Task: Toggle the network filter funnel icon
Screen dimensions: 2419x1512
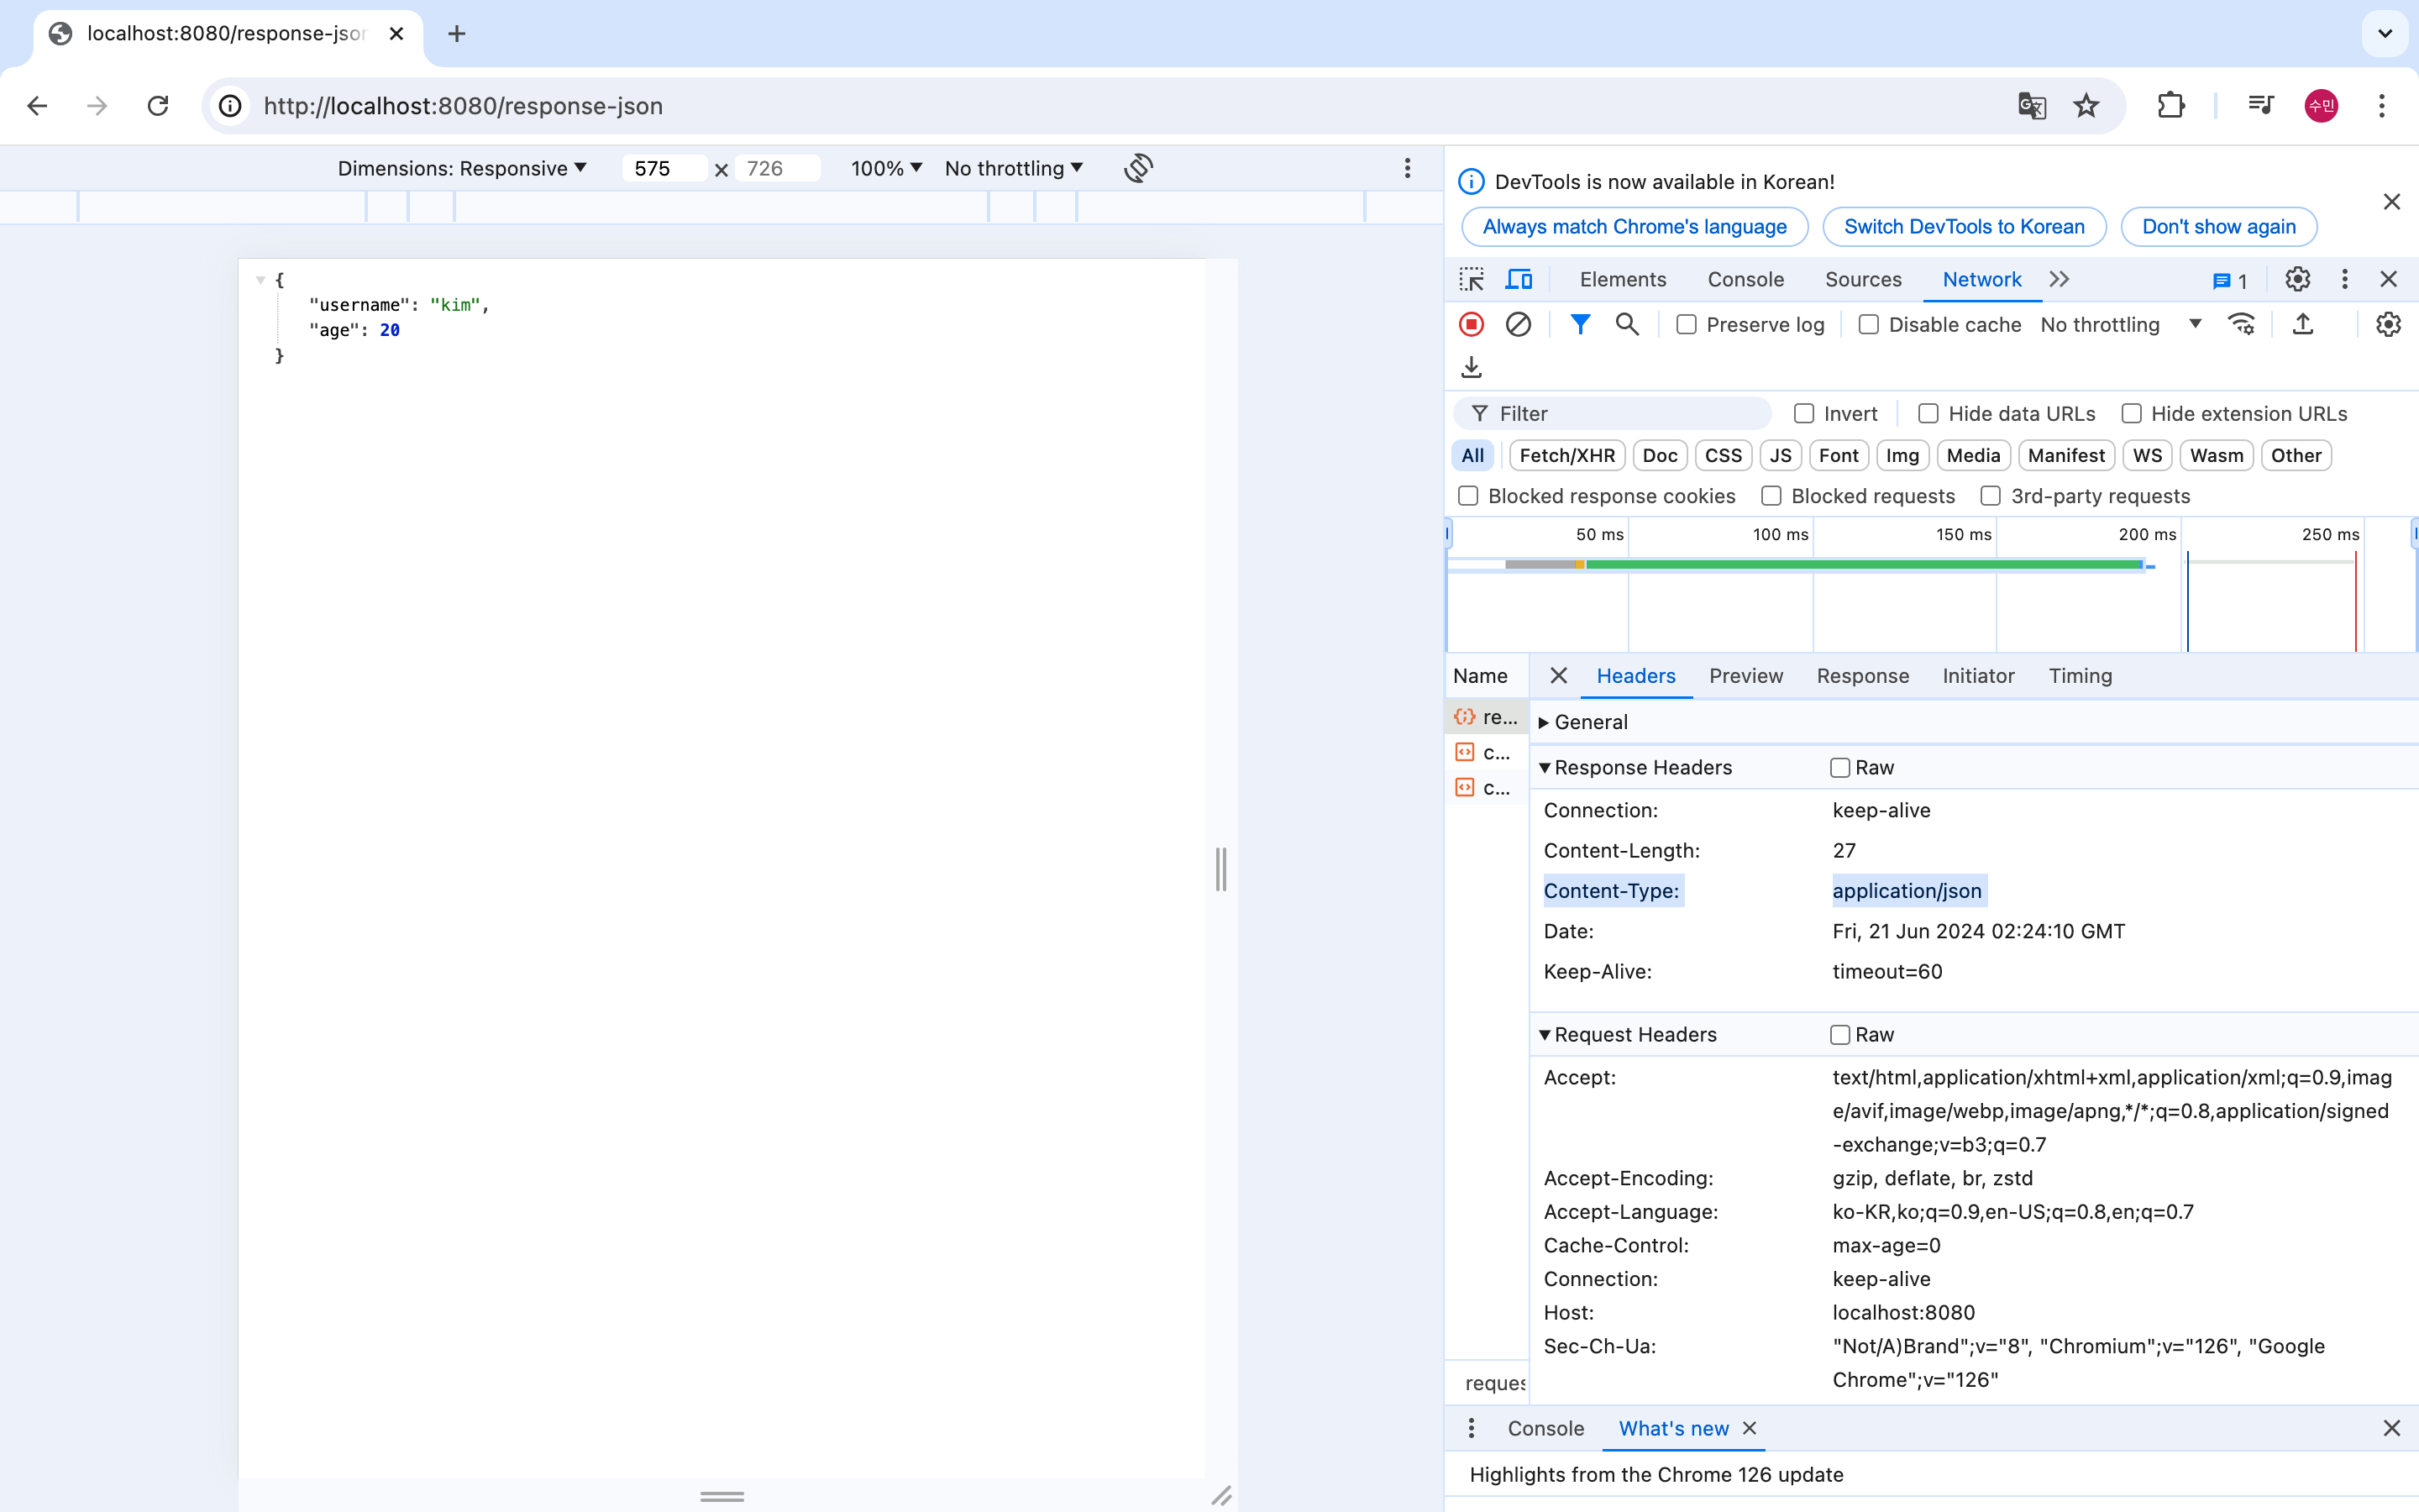Action: (1579, 324)
